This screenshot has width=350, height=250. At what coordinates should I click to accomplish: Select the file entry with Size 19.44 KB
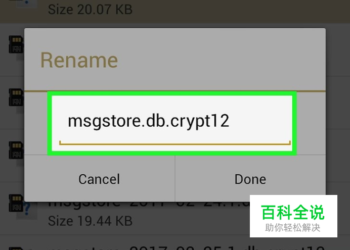(x=175, y=214)
